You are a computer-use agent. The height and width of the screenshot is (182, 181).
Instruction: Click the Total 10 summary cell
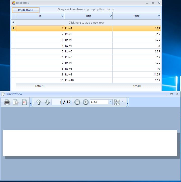40,86
